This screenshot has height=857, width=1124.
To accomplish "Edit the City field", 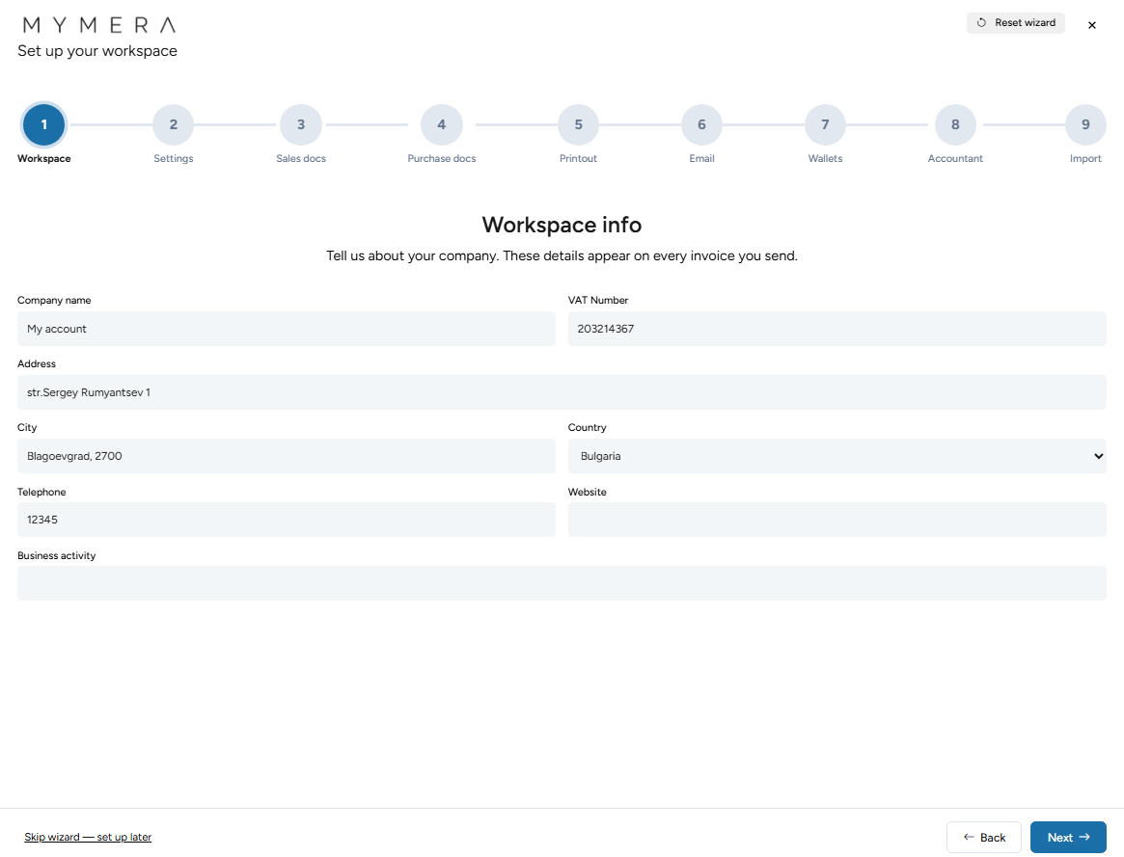I will click(286, 456).
